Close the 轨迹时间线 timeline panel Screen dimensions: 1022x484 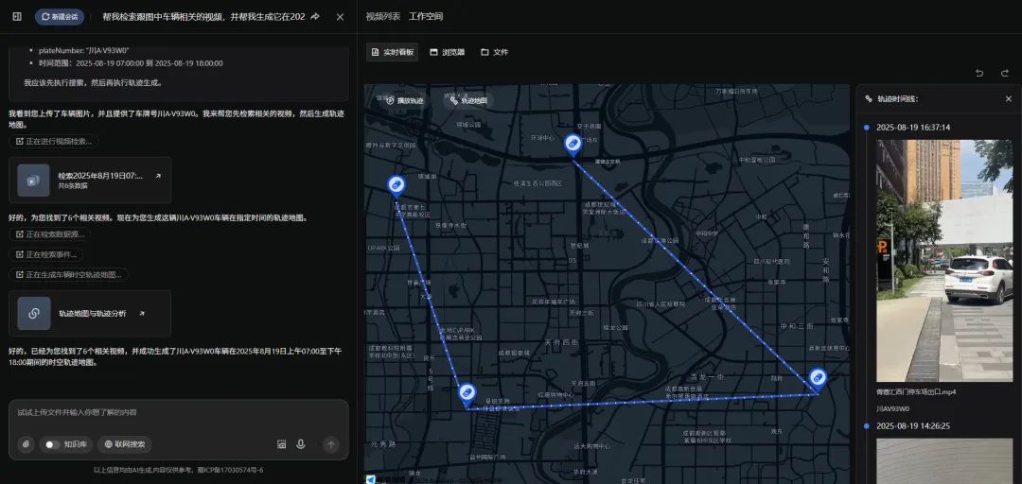pos(1009,99)
